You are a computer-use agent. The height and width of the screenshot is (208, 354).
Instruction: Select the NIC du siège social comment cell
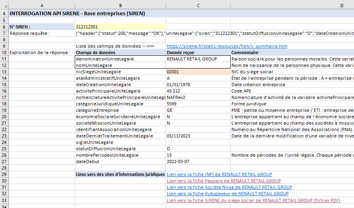coord(292,72)
